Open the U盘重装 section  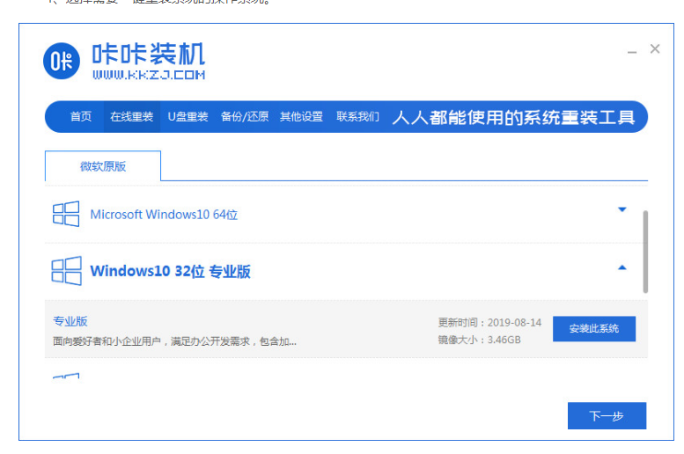pyautogui.click(x=188, y=117)
